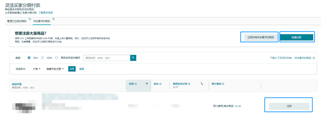
Task: Open help icon next to 管理已注册的商品 tab
Action: [30, 19]
